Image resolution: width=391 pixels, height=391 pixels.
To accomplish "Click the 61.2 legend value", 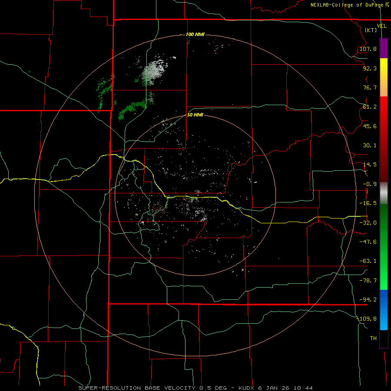I will (370, 107).
